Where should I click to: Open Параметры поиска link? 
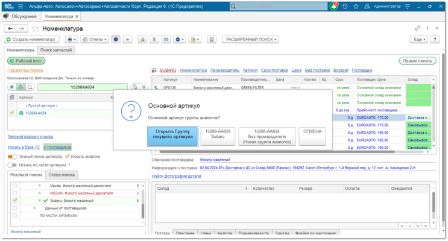(25, 70)
